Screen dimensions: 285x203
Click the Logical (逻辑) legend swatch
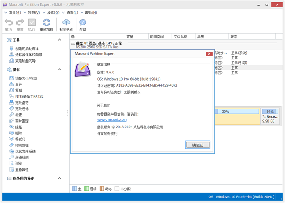click(86, 189)
